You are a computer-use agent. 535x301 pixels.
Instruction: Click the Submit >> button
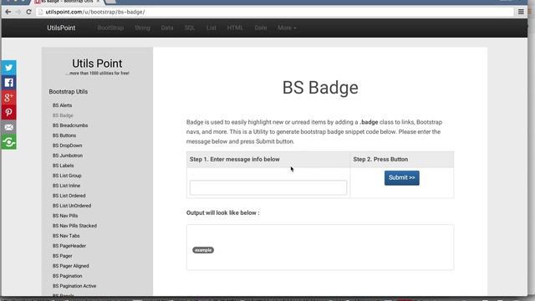(x=401, y=178)
